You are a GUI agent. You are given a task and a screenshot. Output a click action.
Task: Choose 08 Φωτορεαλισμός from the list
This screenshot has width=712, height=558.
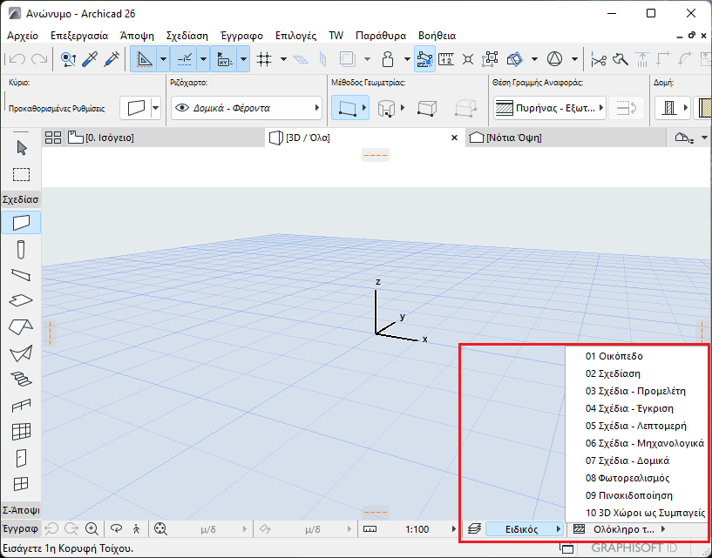pos(627,478)
